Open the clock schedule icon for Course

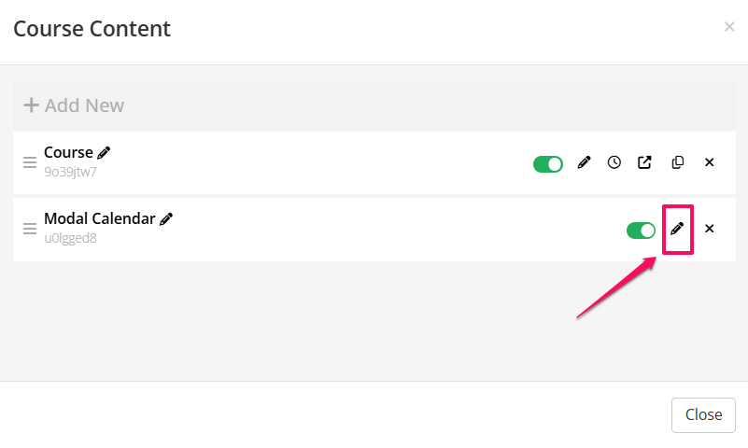614,162
